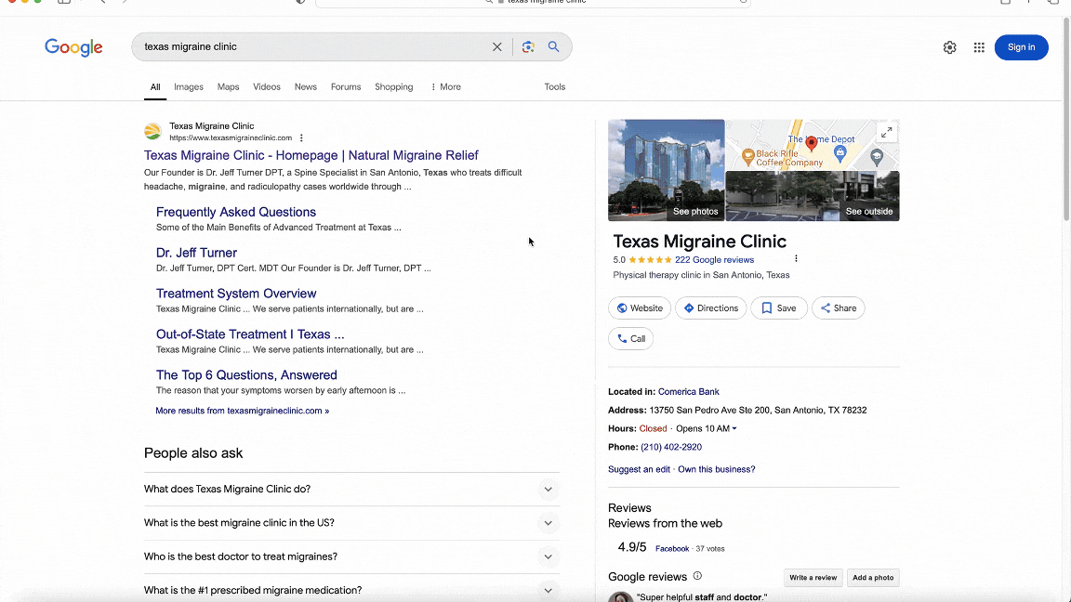This screenshot has width=1071, height=602.
Task: Click the Google logo
Action: (x=73, y=47)
